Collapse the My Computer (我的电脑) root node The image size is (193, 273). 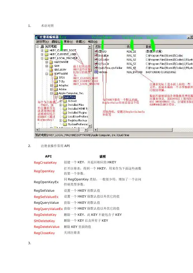(x=37, y=47)
